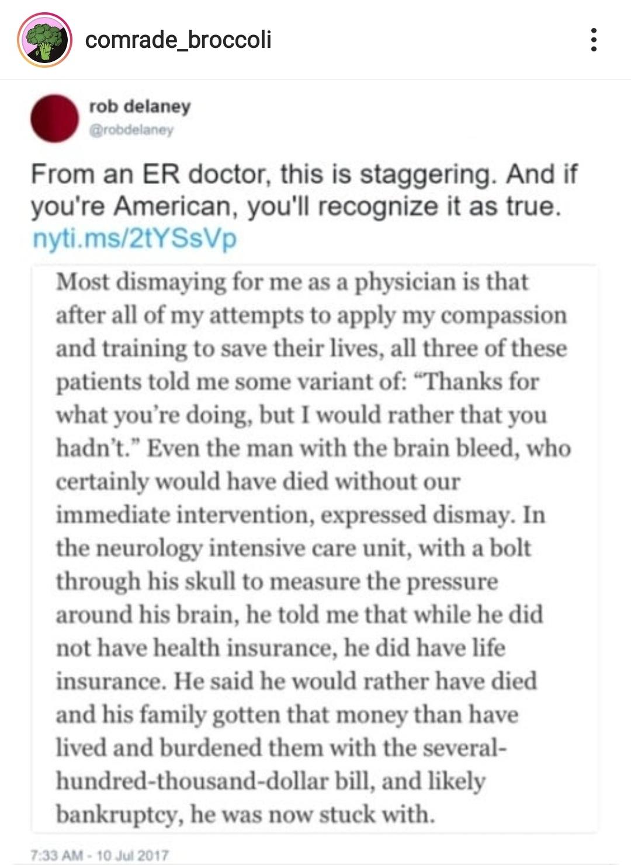
Task: Select the 'rob delaney' display name
Action: point(140,106)
